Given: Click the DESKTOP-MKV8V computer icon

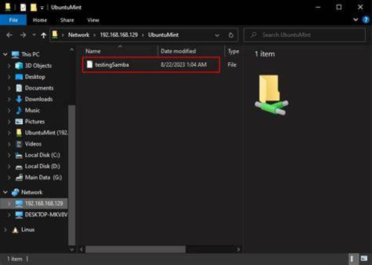Looking at the screenshot, I should (x=19, y=215).
